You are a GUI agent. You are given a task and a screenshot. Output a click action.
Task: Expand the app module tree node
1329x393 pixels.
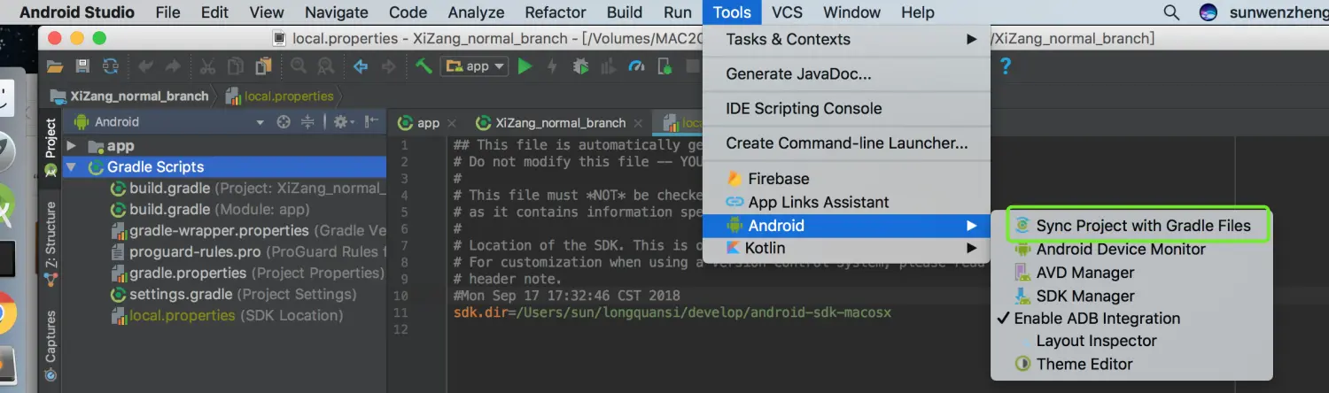tap(72, 146)
